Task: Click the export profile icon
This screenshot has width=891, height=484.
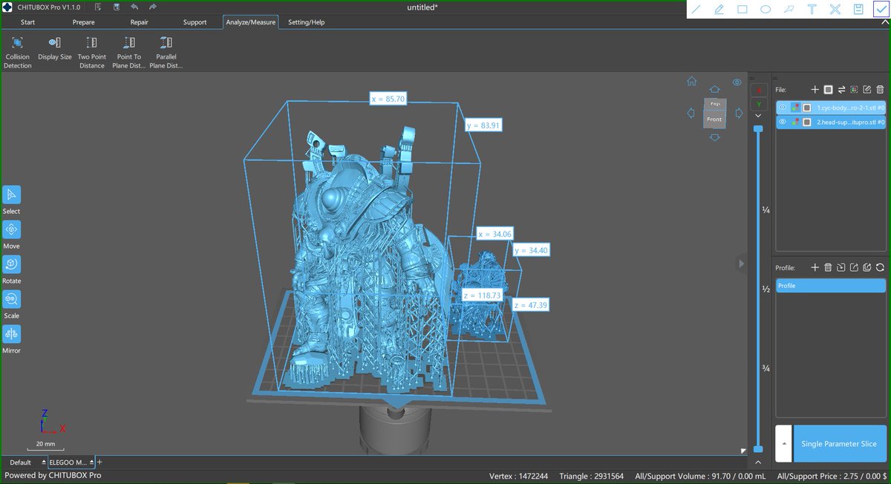Action: click(x=854, y=267)
